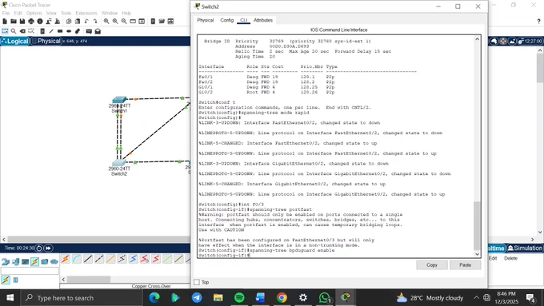The width and height of the screenshot is (544, 306).
Task: Click the Delete button in the PDU panel
Action: click(x=510, y=259)
